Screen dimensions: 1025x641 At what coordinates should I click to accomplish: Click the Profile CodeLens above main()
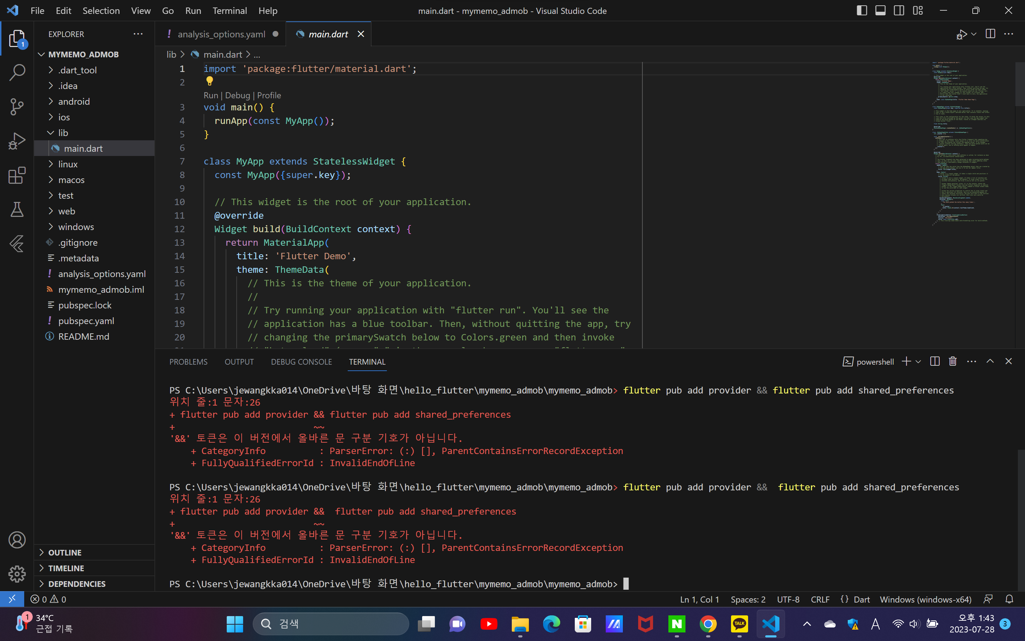point(269,95)
